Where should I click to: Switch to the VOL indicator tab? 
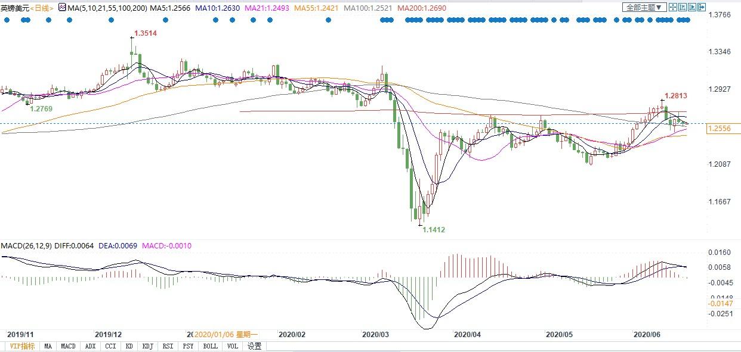click(232, 346)
